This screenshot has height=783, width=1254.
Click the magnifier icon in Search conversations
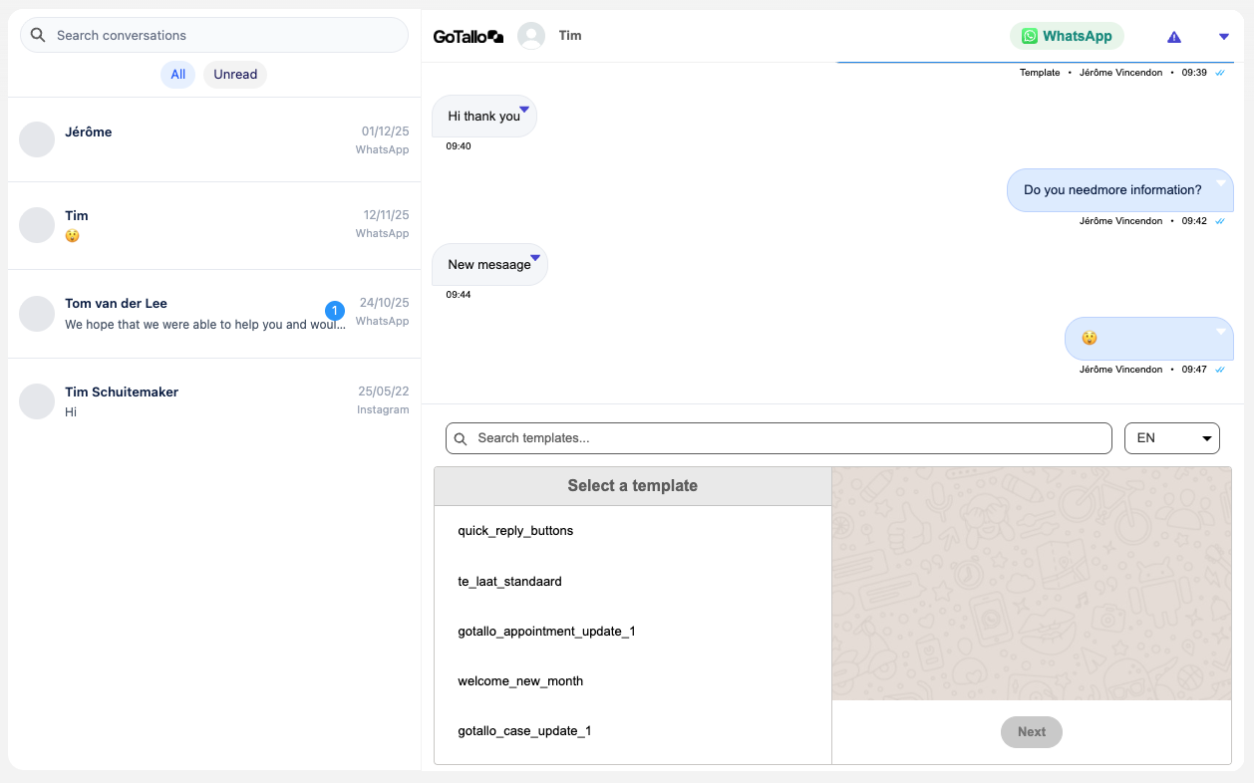pos(38,35)
